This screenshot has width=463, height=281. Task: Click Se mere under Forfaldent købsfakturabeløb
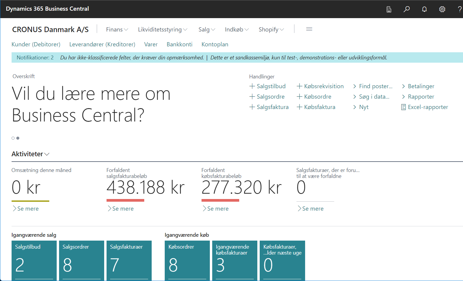click(x=215, y=209)
